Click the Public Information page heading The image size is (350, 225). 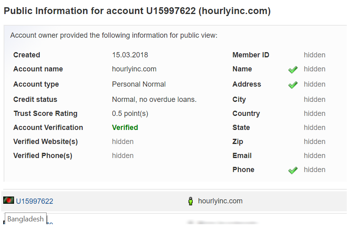137,11
